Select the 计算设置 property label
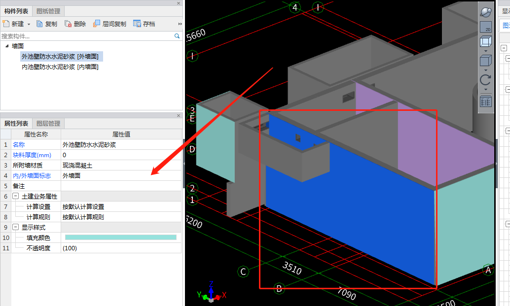510x306 pixels. (38, 206)
